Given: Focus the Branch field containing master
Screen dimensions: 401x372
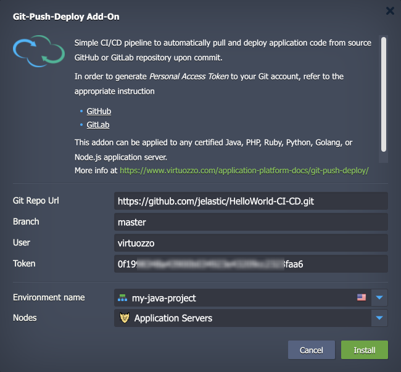Looking at the screenshot, I should [x=251, y=222].
